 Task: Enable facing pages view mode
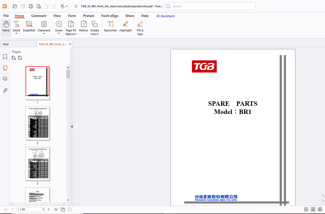pyautogui.click(x=320, y=209)
